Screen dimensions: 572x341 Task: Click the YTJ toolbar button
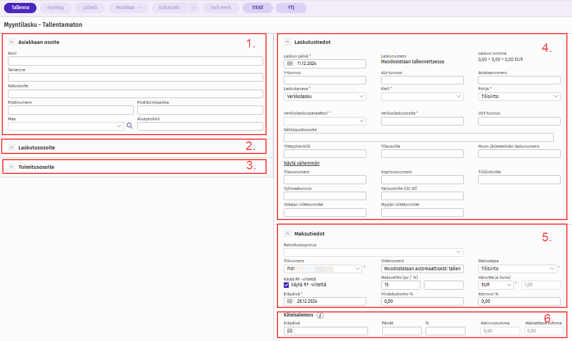point(291,8)
